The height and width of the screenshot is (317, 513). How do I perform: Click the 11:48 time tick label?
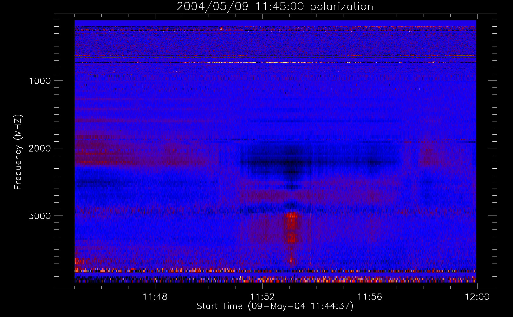[155, 297]
